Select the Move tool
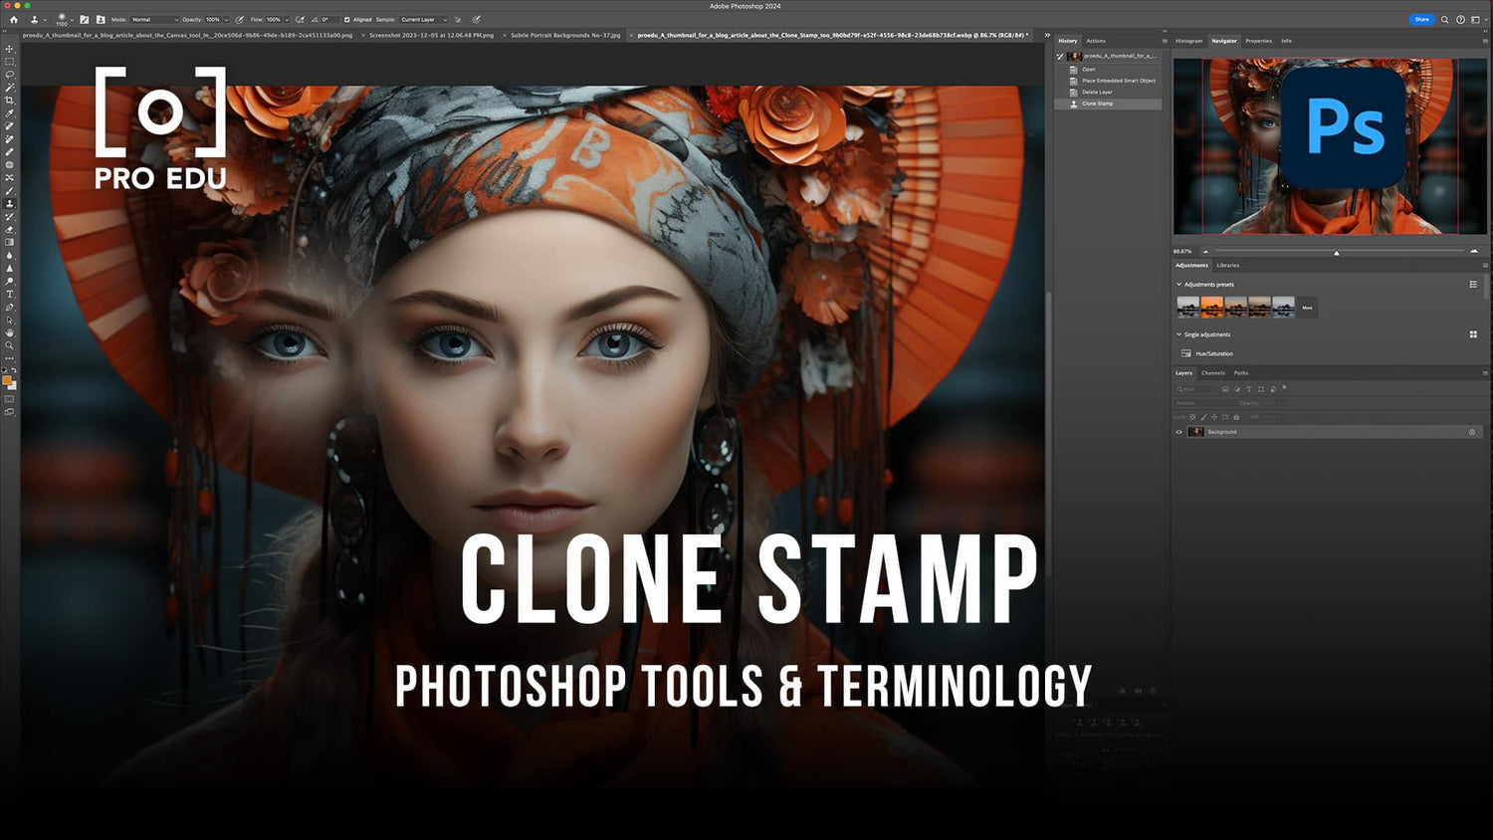 [10, 49]
